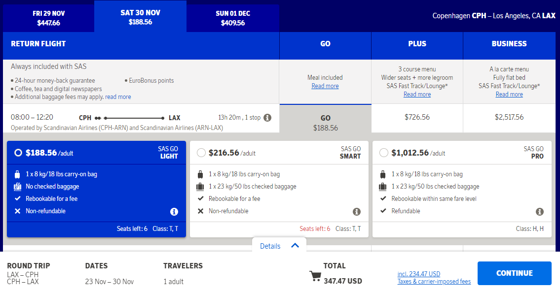Expand BUSINESS fare options at $2,517.56
This screenshot has height=292, width=560.
tap(509, 118)
